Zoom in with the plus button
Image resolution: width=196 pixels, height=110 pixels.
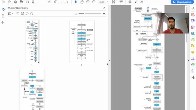94,2
